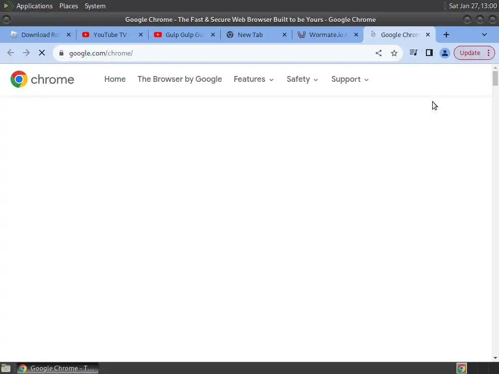
Task: Click the forward navigation arrow
Action: (26, 53)
